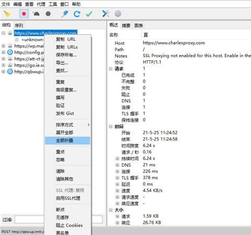This screenshot has width=251, height=235.
Task: Click the pen compose icon
Action: [x=65, y=14]
